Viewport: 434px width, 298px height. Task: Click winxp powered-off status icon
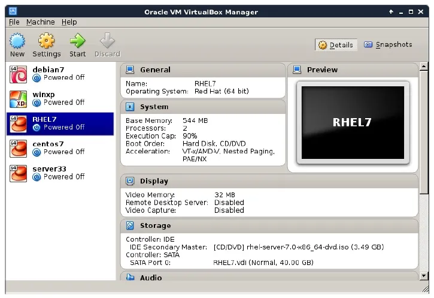[x=37, y=103]
